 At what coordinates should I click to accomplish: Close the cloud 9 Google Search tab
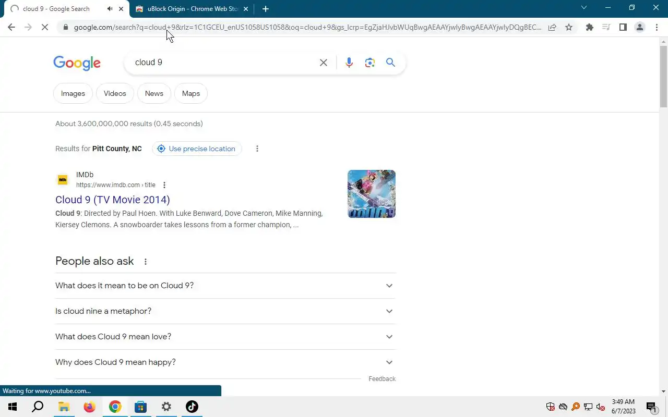point(122,9)
